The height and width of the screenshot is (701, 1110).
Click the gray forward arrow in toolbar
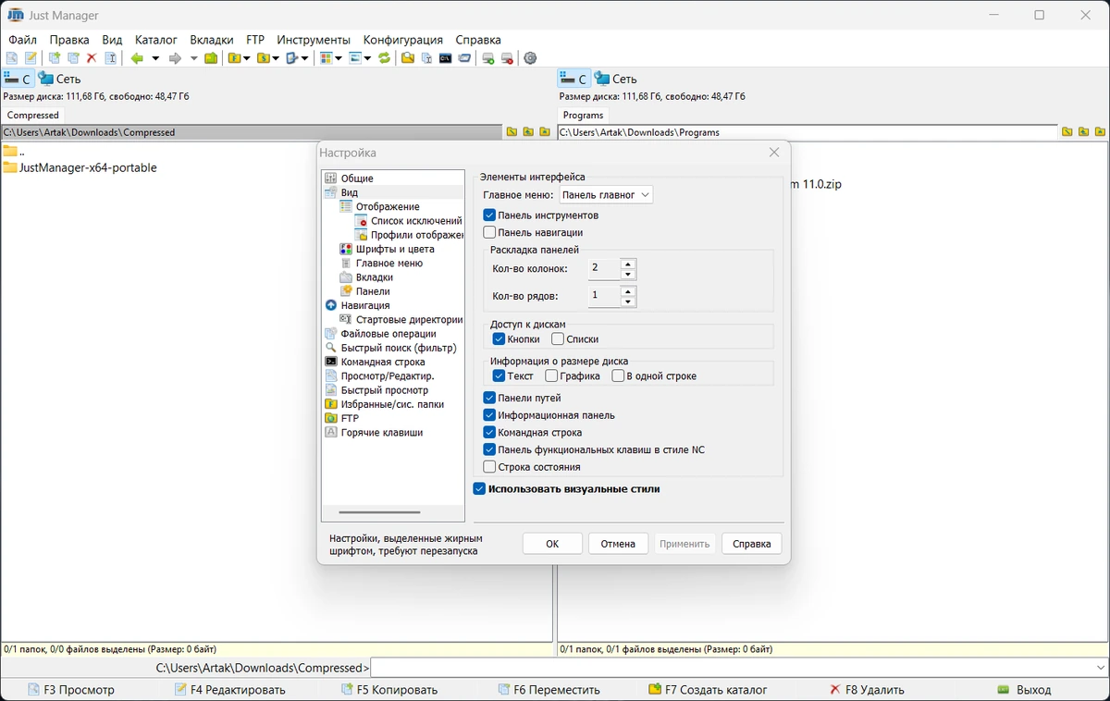pyautogui.click(x=175, y=58)
